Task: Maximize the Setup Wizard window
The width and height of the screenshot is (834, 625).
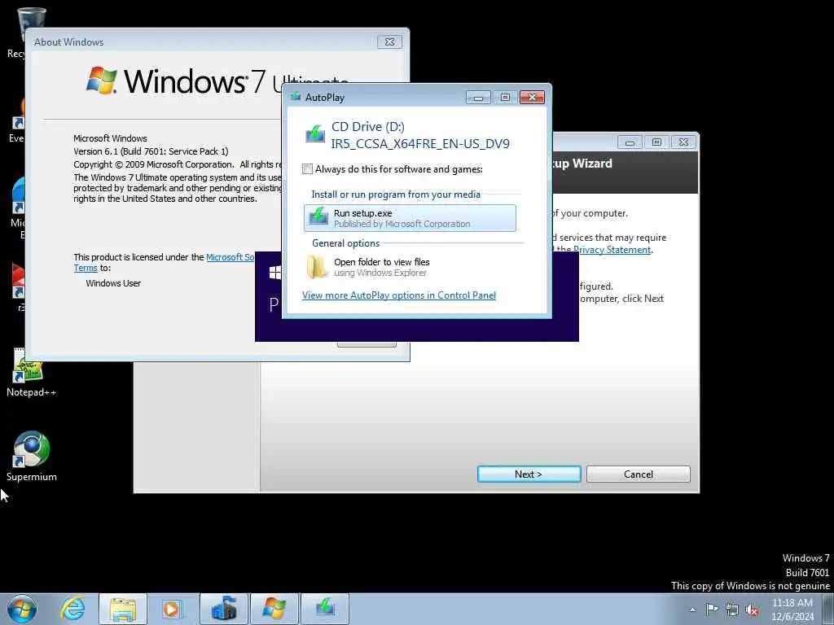Action: [x=656, y=142]
